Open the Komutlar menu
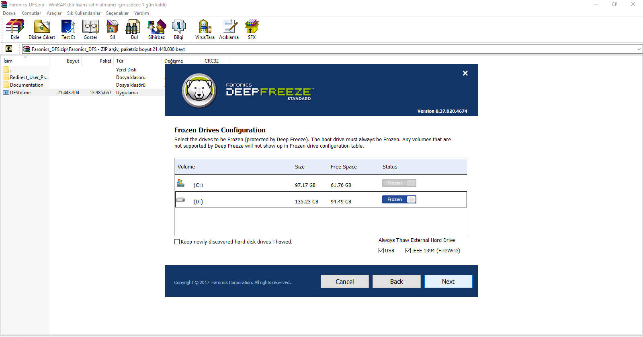 click(31, 13)
